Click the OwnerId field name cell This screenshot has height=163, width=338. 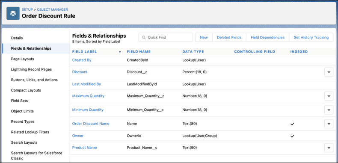(134, 136)
